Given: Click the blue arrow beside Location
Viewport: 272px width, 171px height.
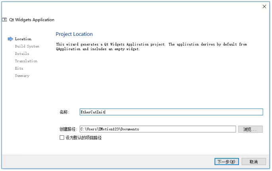Looking at the screenshot, I should coord(10,39).
